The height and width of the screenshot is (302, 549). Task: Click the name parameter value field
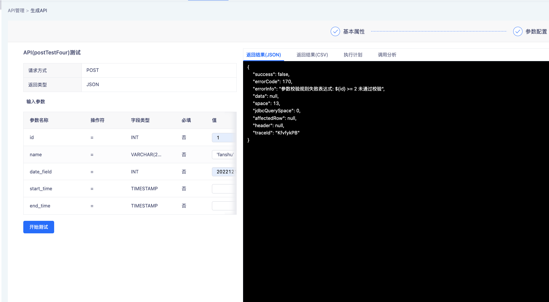click(224, 154)
